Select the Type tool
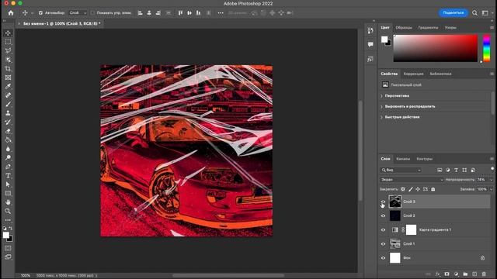This screenshot has width=497, height=279. coord(8,176)
